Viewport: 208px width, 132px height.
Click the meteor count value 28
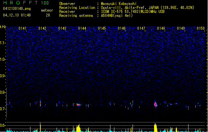[48, 15]
